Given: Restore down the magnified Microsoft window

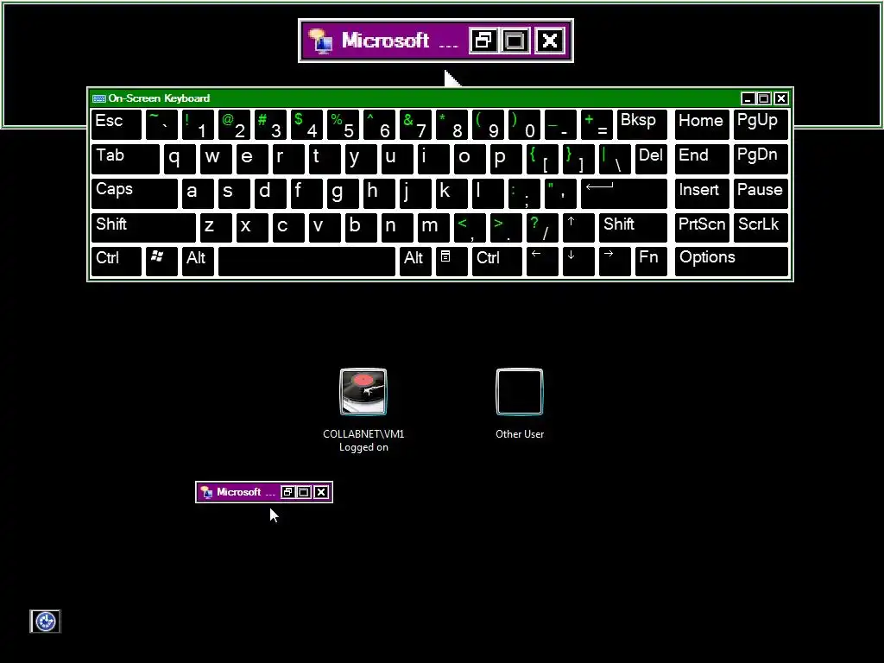Looking at the screenshot, I should 483,41.
